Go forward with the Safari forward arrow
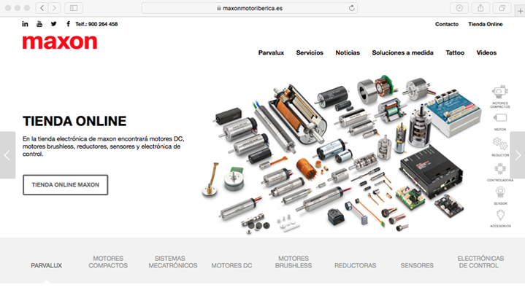Viewport: 525px width, 306px height. 54,8
